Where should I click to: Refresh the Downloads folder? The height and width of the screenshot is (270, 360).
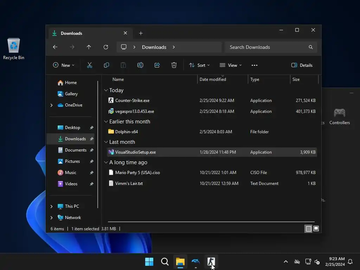(x=105, y=47)
